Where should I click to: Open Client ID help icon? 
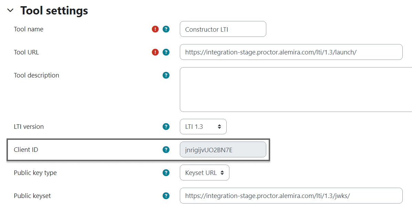[x=166, y=149]
